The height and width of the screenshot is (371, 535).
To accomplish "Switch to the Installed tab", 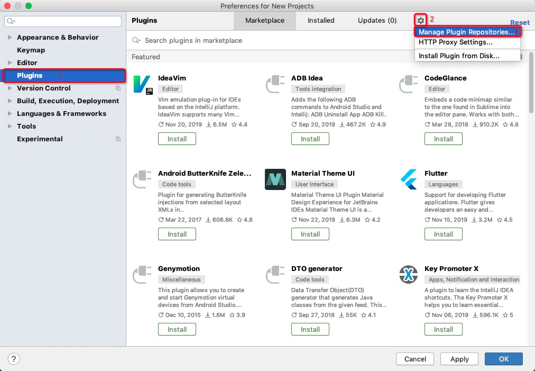I will point(321,21).
